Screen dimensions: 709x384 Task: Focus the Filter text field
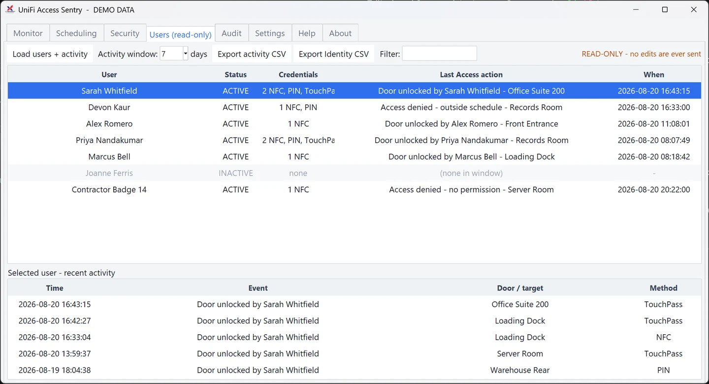(440, 54)
